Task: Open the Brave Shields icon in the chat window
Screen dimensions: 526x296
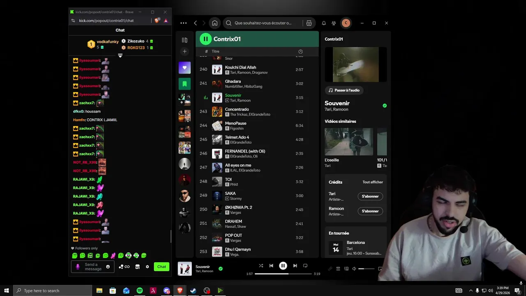Action: tap(157, 21)
